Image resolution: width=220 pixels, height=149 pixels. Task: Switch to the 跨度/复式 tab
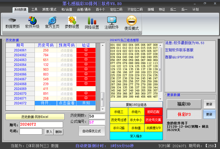tap(49, 10)
